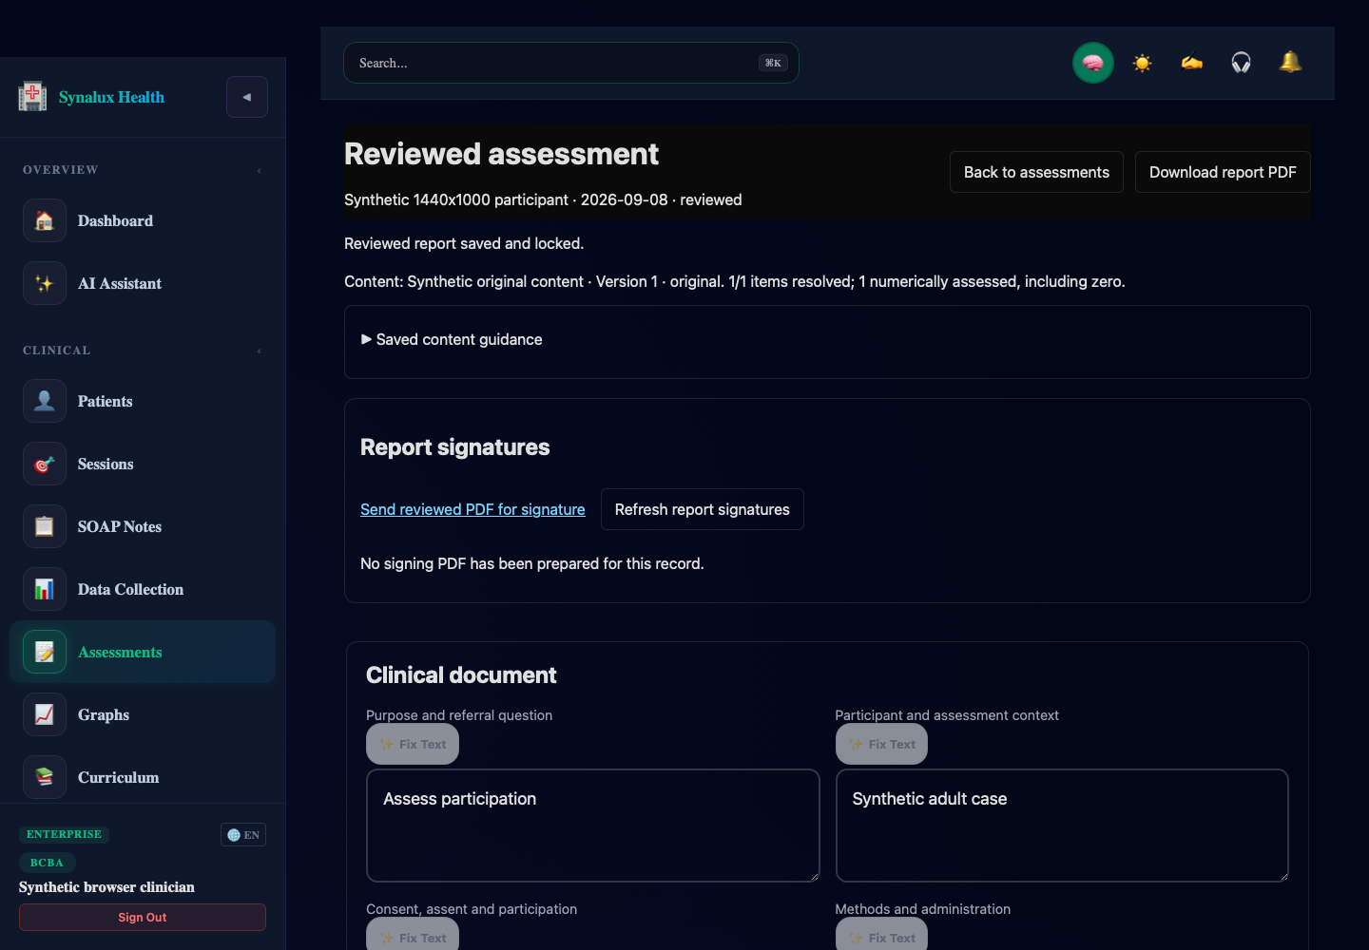Screen dimensions: 1369x950
Task: Click the ENTERPRISE plan badge
Action: point(64,834)
